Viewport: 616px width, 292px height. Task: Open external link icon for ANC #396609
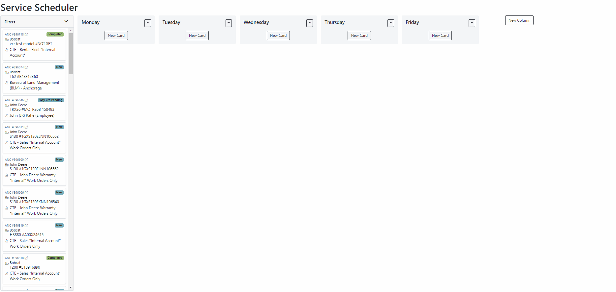[x=26, y=160]
